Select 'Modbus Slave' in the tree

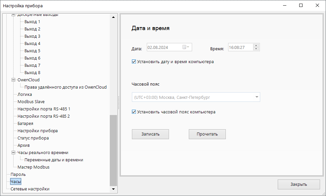[x=31, y=102]
